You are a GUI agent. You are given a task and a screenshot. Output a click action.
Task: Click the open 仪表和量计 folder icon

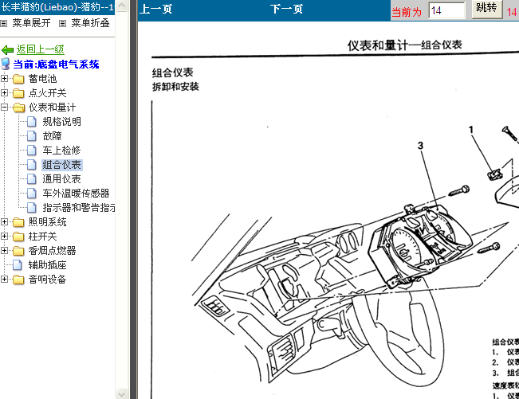pyautogui.click(x=18, y=108)
